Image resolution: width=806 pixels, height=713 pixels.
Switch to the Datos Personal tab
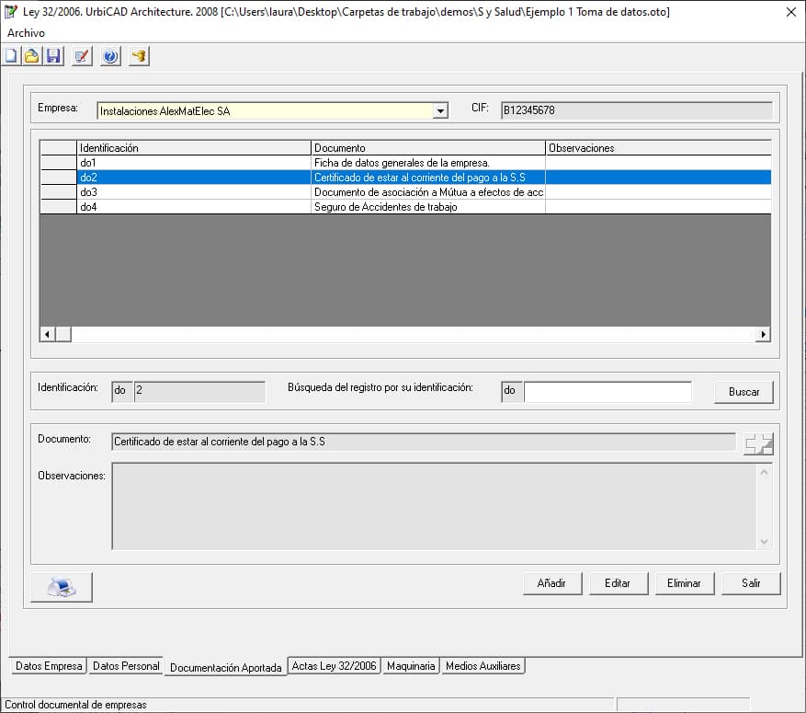coord(126,666)
